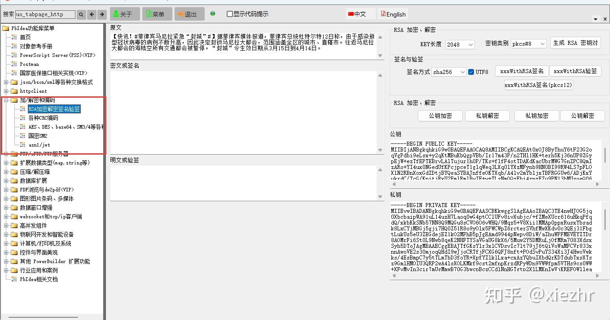Click 公钥解密 button

[x=583, y=116]
